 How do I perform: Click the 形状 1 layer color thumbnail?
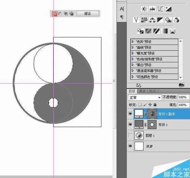pos(139,124)
